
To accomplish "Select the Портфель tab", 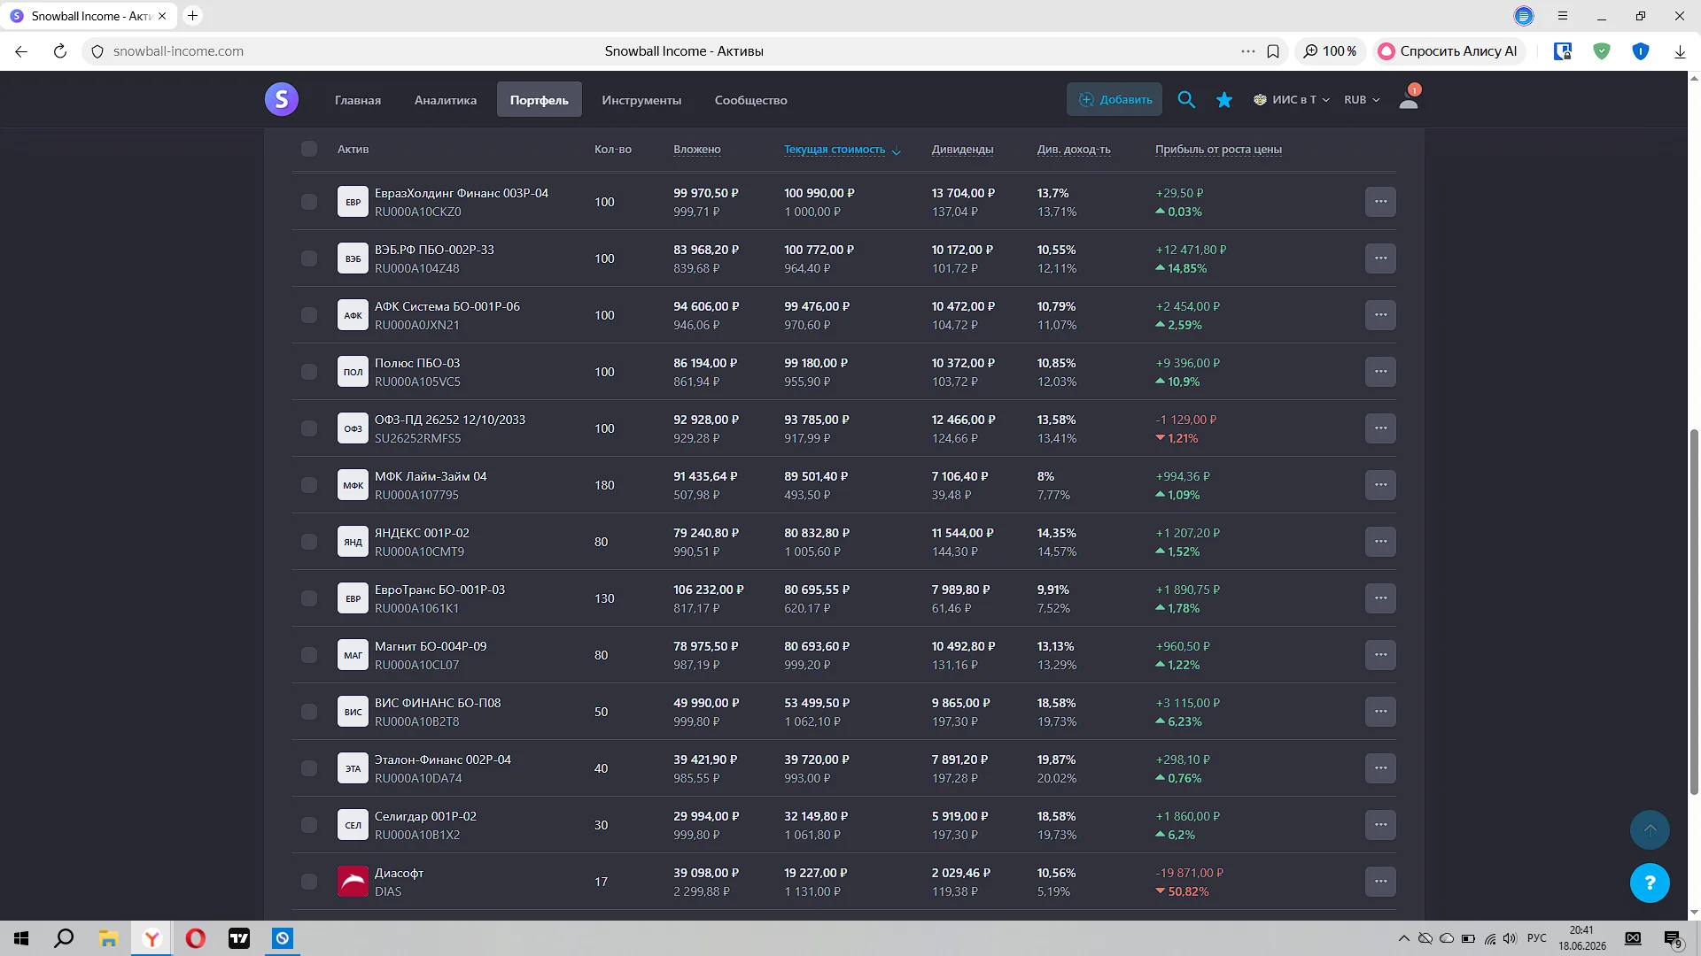I will [540, 100].
